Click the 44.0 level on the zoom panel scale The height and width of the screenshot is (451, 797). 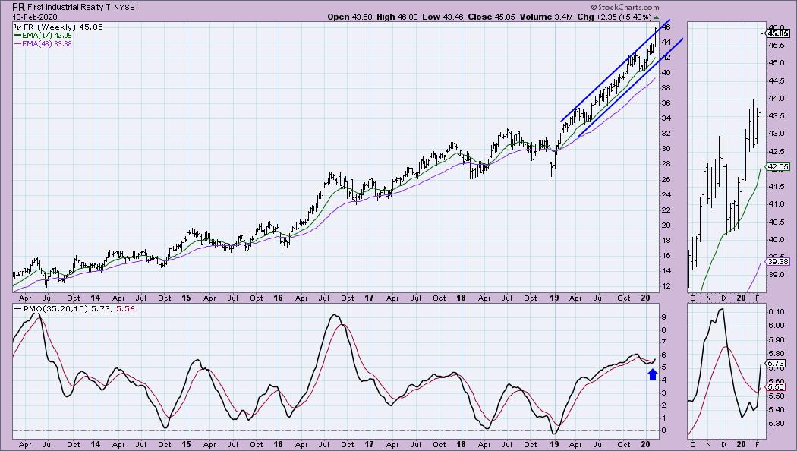click(x=776, y=98)
